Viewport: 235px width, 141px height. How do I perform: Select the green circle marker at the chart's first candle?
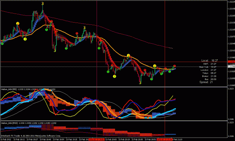click(2, 44)
